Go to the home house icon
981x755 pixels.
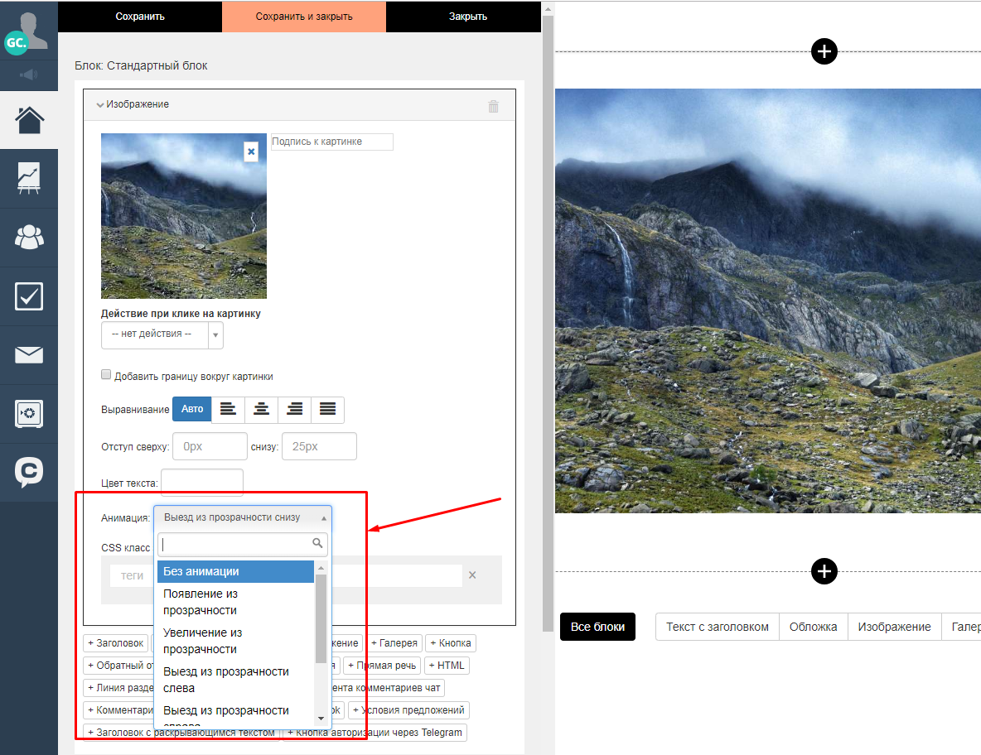click(29, 120)
